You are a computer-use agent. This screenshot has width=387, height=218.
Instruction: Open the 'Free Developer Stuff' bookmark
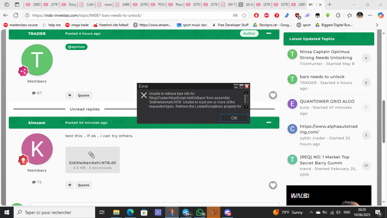[x=230, y=25]
